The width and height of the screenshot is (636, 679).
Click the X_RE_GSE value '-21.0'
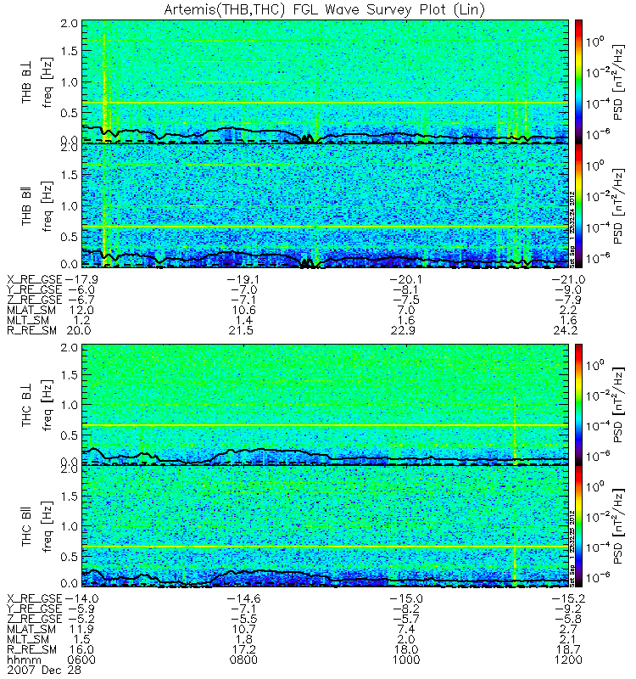(x=568, y=279)
